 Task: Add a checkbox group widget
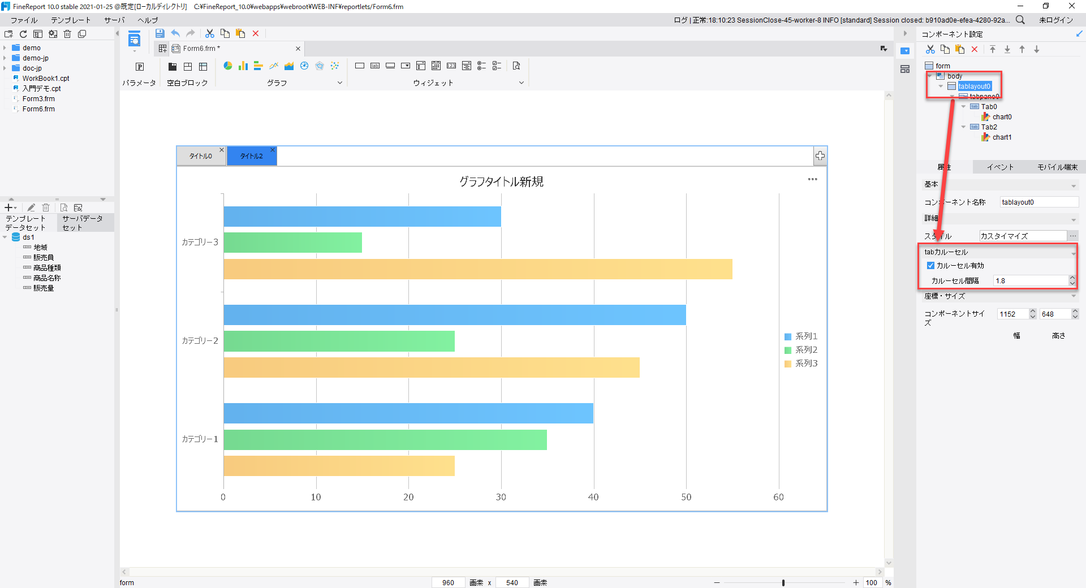click(x=497, y=66)
